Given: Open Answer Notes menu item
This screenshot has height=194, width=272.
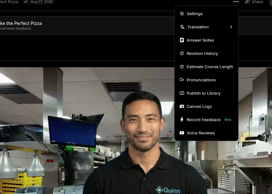Looking at the screenshot, I should pos(206,40).
